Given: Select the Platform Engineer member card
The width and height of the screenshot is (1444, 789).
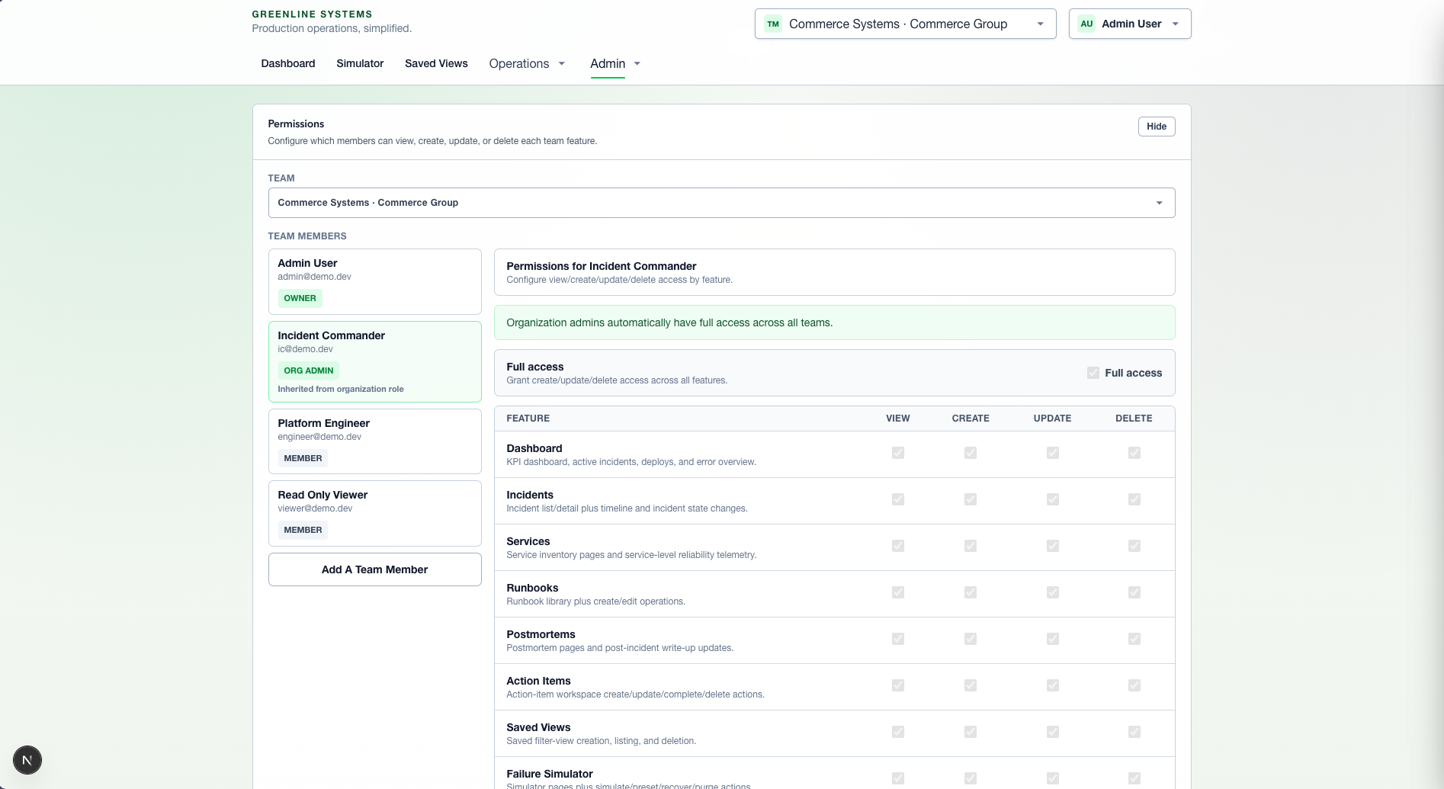Looking at the screenshot, I should [x=374, y=441].
